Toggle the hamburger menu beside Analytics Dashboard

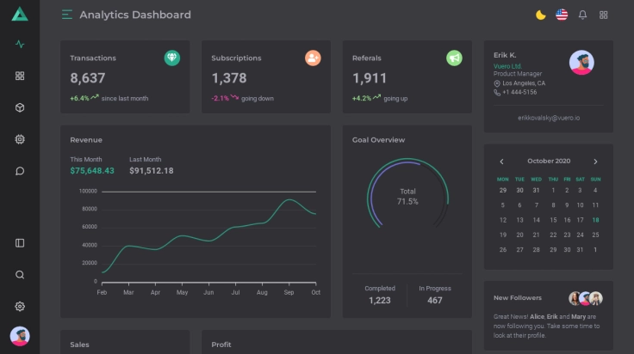coord(67,15)
